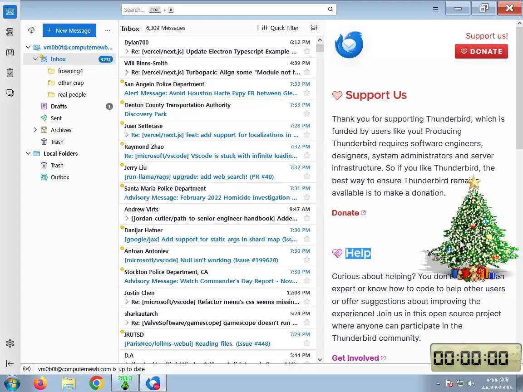Click the volume speaker tray icon
523x392 pixels.
pos(471,383)
